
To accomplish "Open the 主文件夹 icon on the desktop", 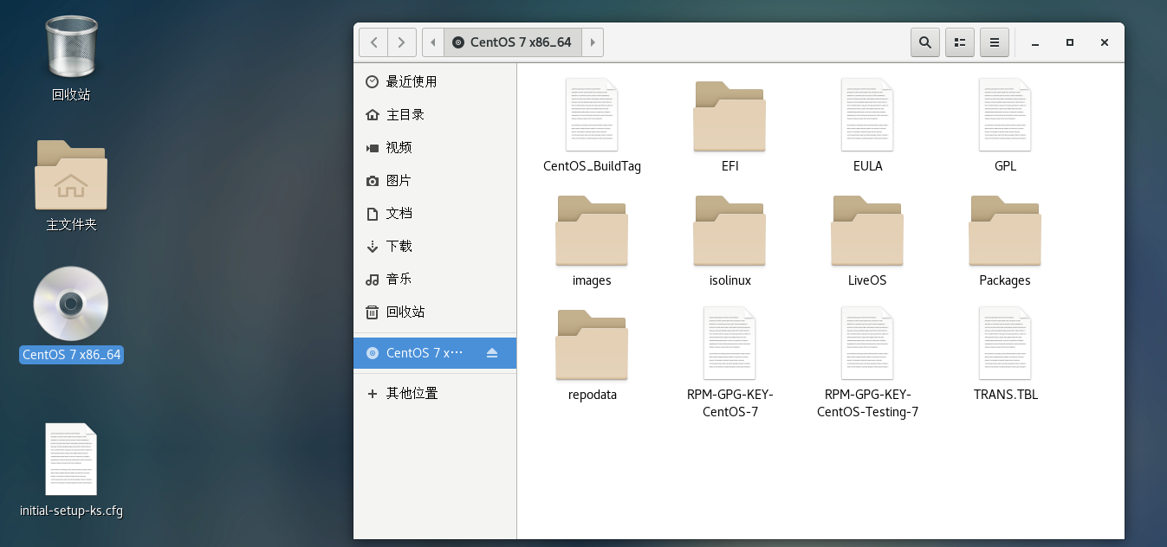I will click(x=71, y=176).
